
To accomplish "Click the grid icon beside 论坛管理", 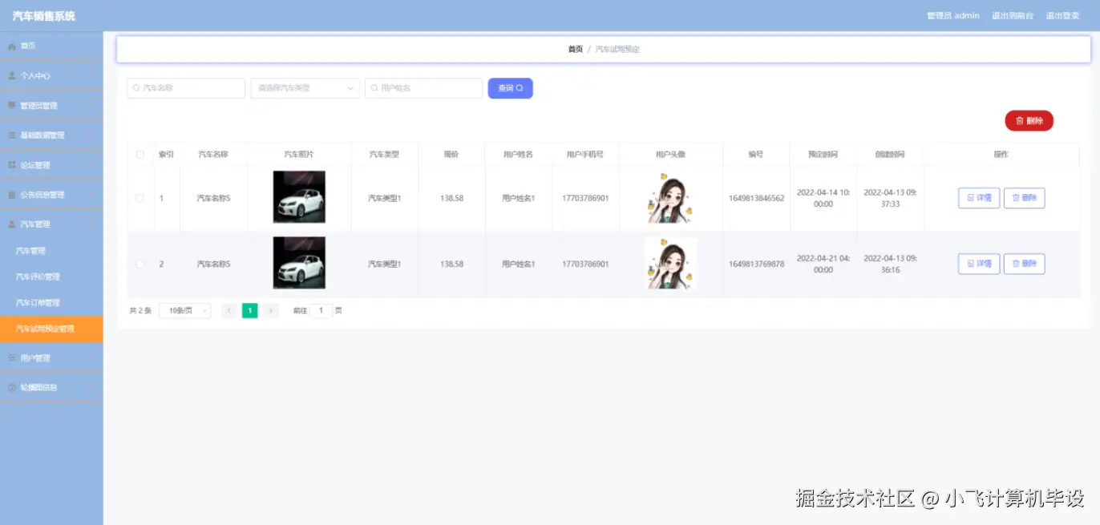I will (12, 165).
